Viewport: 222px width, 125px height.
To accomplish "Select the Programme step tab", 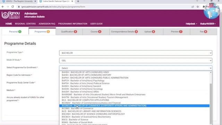I will [42, 32].
